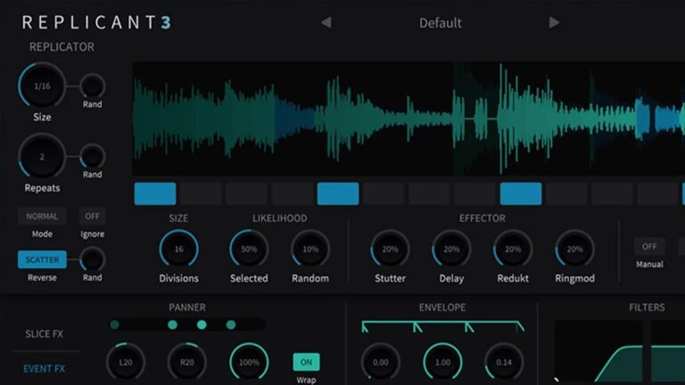Screen dimensions: 685x385
Task: Toggle the fifth blue sequencer step
Action: 338,193
